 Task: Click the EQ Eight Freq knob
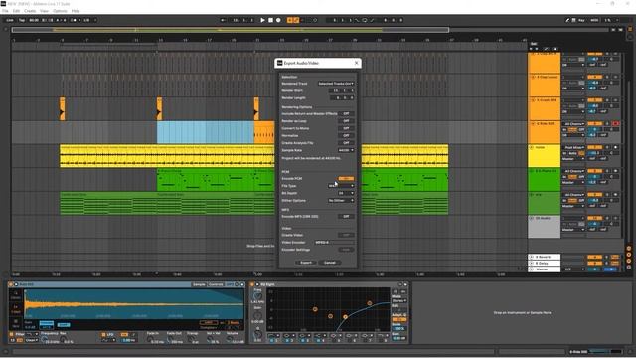tap(257, 296)
